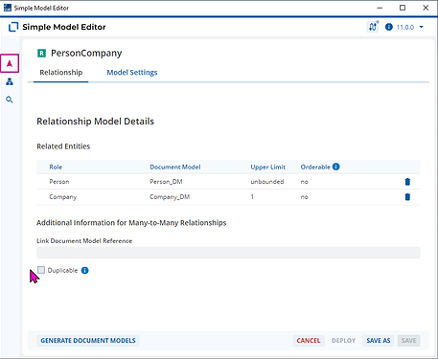This screenshot has width=438, height=359.
Task: Select the Person role cell
Action: [59, 182]
